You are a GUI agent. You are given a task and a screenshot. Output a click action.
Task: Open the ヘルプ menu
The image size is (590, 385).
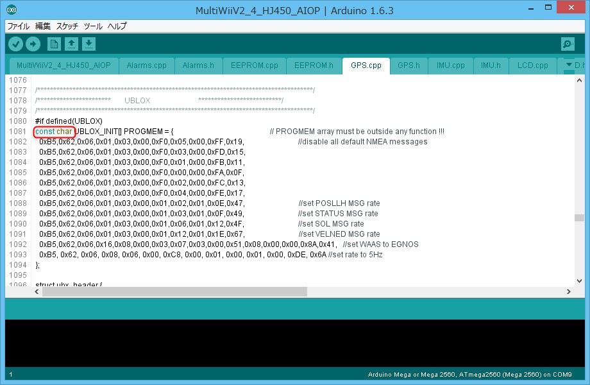(117, 26)
